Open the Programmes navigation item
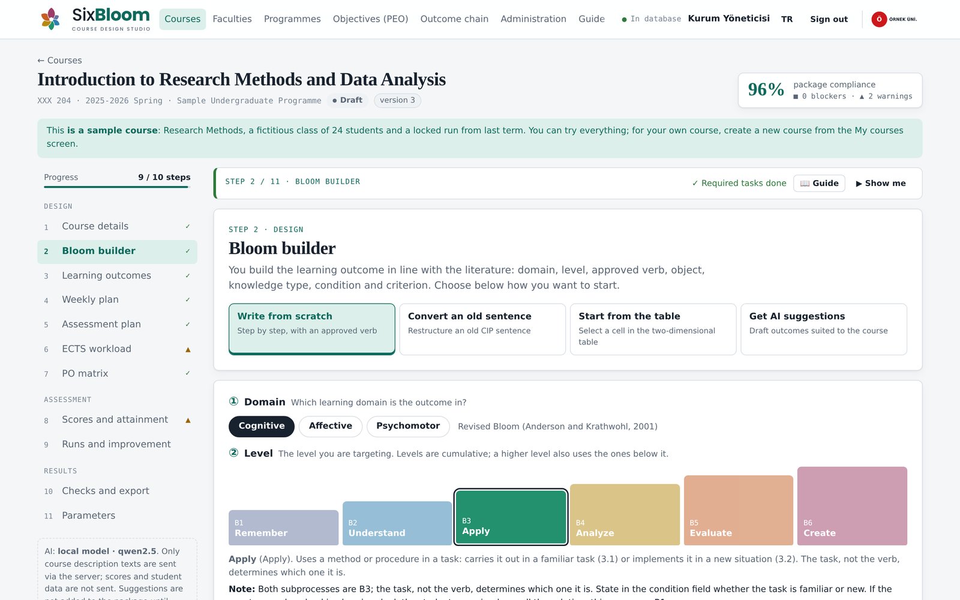Screen dimensions: 960x600 [292, 19]
